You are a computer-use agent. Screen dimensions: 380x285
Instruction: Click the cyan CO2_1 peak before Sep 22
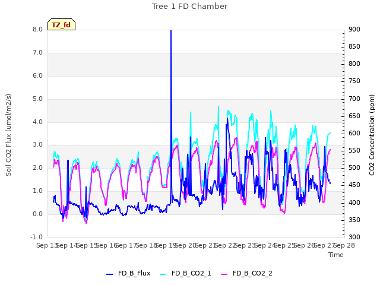[218, 107]
